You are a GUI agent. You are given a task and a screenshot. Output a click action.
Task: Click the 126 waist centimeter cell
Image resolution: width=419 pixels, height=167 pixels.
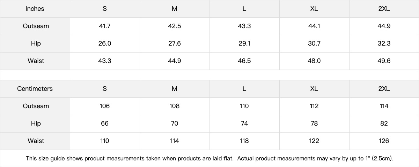(384, 141)
